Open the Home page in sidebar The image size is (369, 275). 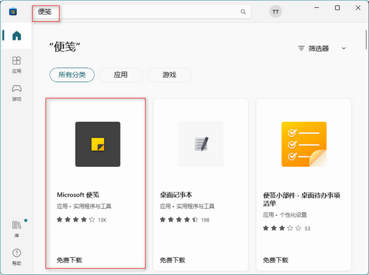pyautogui.click(x=17, y=36)
